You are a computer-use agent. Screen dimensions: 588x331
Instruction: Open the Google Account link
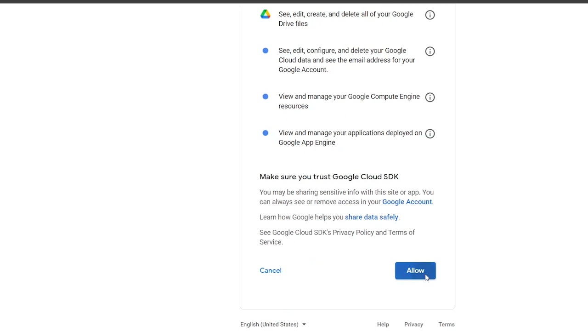click(407, 202)
